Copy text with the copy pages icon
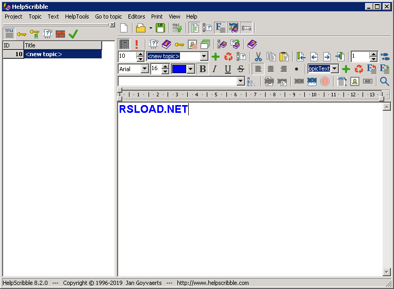 pyautogui.click(x=271, y=57)
